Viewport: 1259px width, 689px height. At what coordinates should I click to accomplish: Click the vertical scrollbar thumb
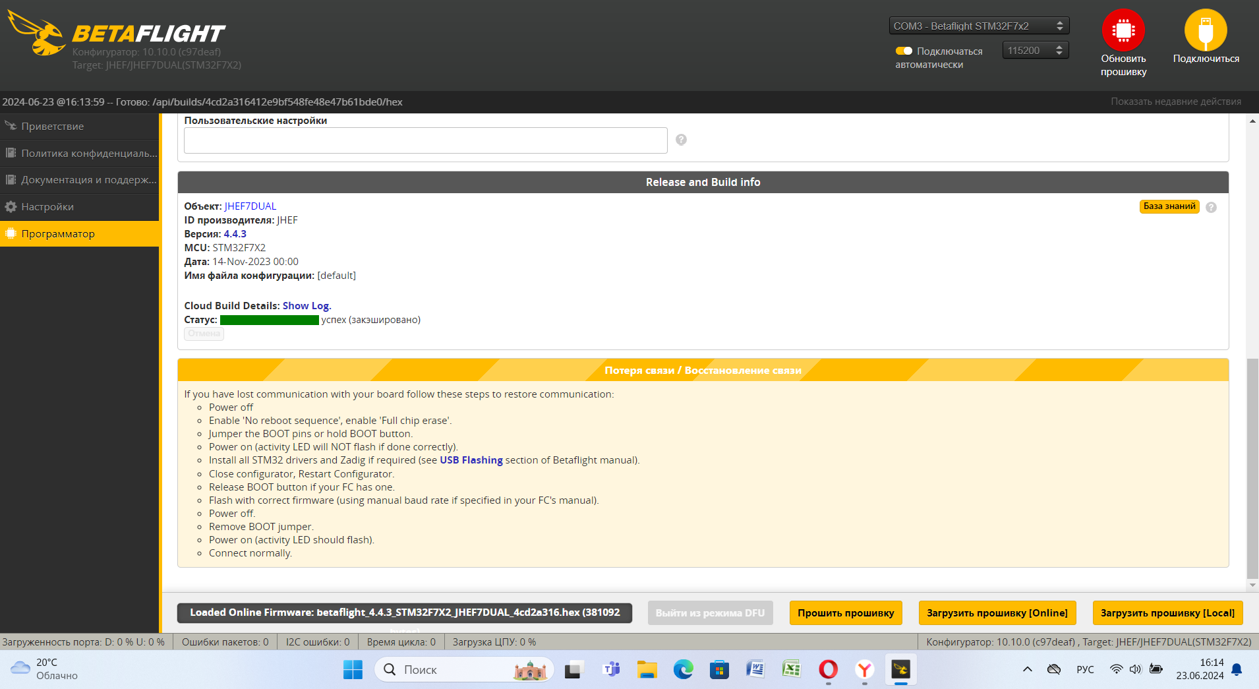click(1252, 468)
